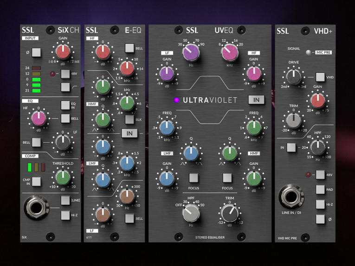Click pink HF frequency kHz knob on UVEQ
The width and height of the screenshot is (355, 266).
click(x=230, y=52)
